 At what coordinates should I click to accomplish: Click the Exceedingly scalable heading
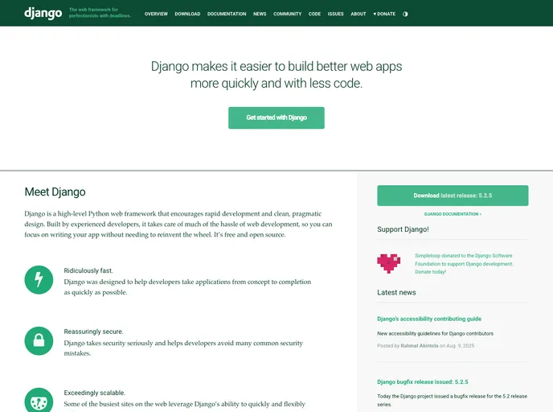tap(95, 393)
